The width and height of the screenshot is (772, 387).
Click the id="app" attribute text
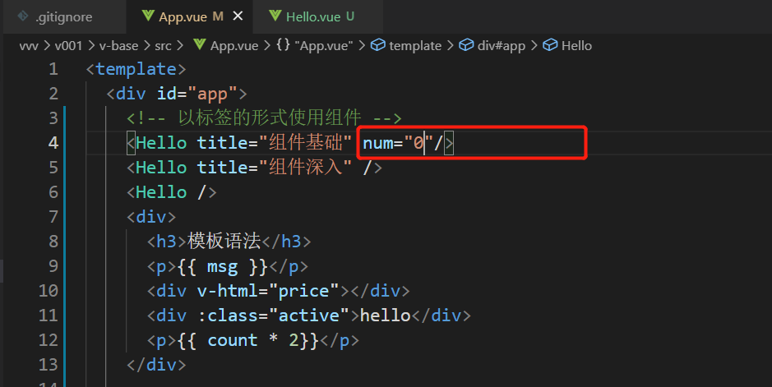[x=197, y=94]
